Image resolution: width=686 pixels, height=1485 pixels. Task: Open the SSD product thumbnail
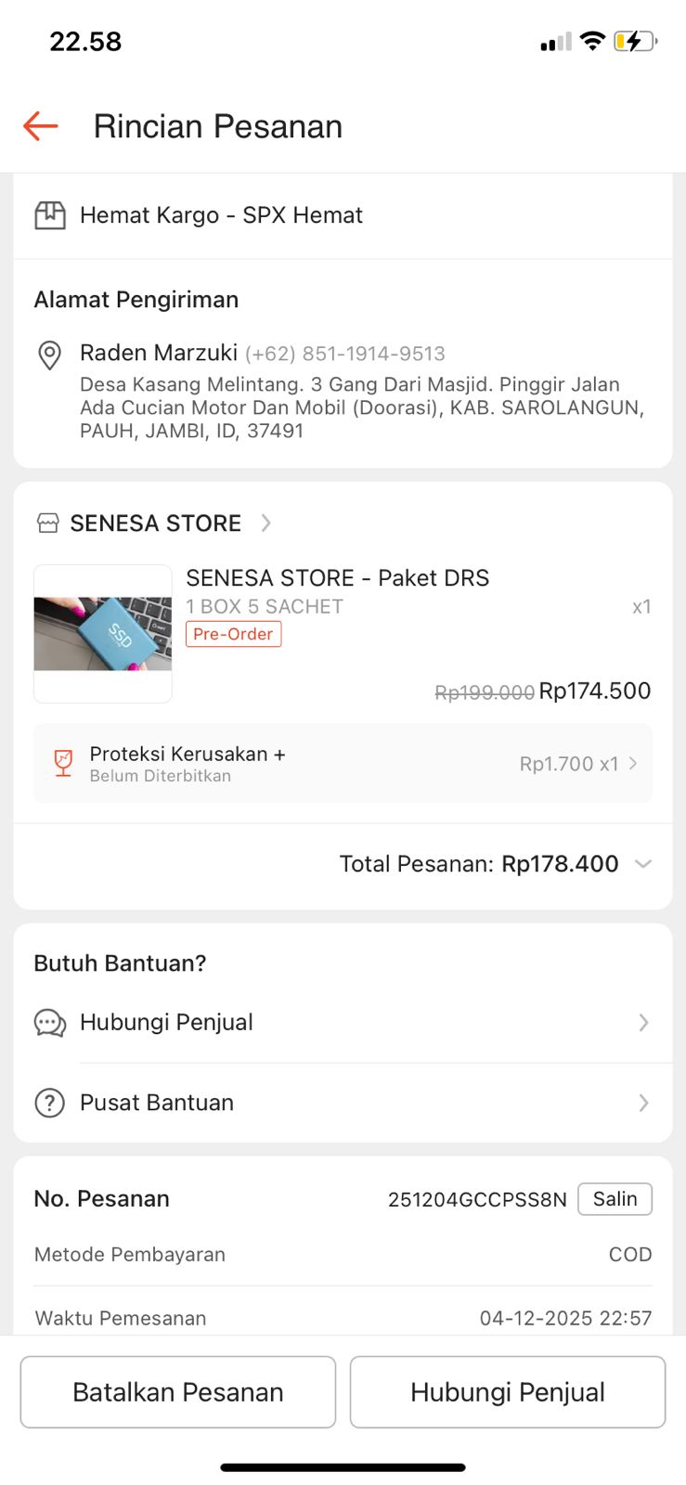tap(103, 634)
